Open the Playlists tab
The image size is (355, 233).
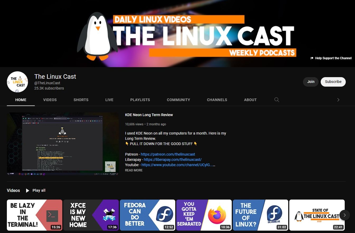point(140,100)
